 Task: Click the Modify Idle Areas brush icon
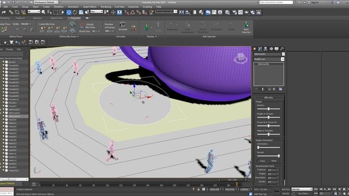click(82, 26)
